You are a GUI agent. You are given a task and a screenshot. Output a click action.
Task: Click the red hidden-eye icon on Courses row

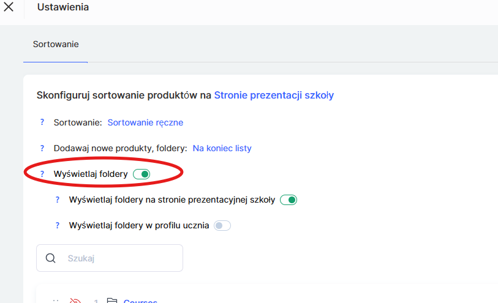(75, 301)
